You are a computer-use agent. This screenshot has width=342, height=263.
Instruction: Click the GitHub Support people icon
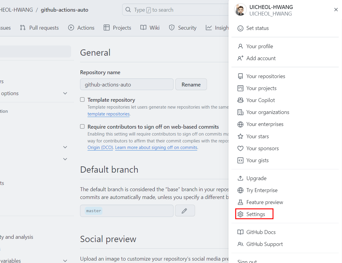point(240,244)
